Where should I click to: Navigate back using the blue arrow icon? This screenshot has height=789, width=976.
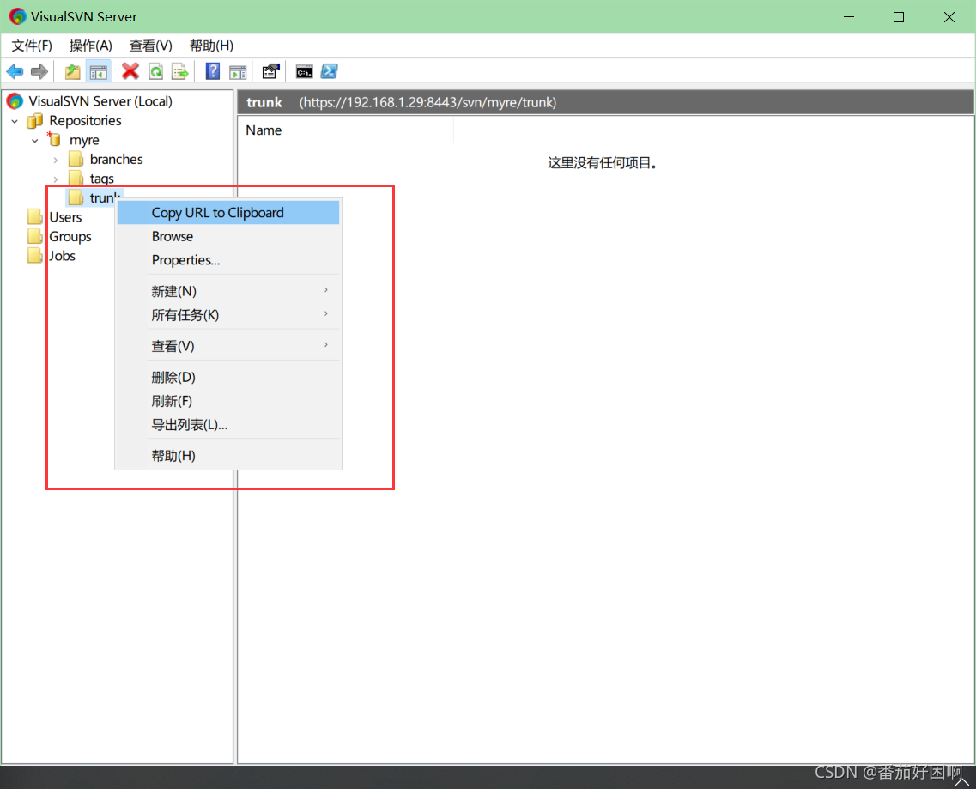(15, 71)
